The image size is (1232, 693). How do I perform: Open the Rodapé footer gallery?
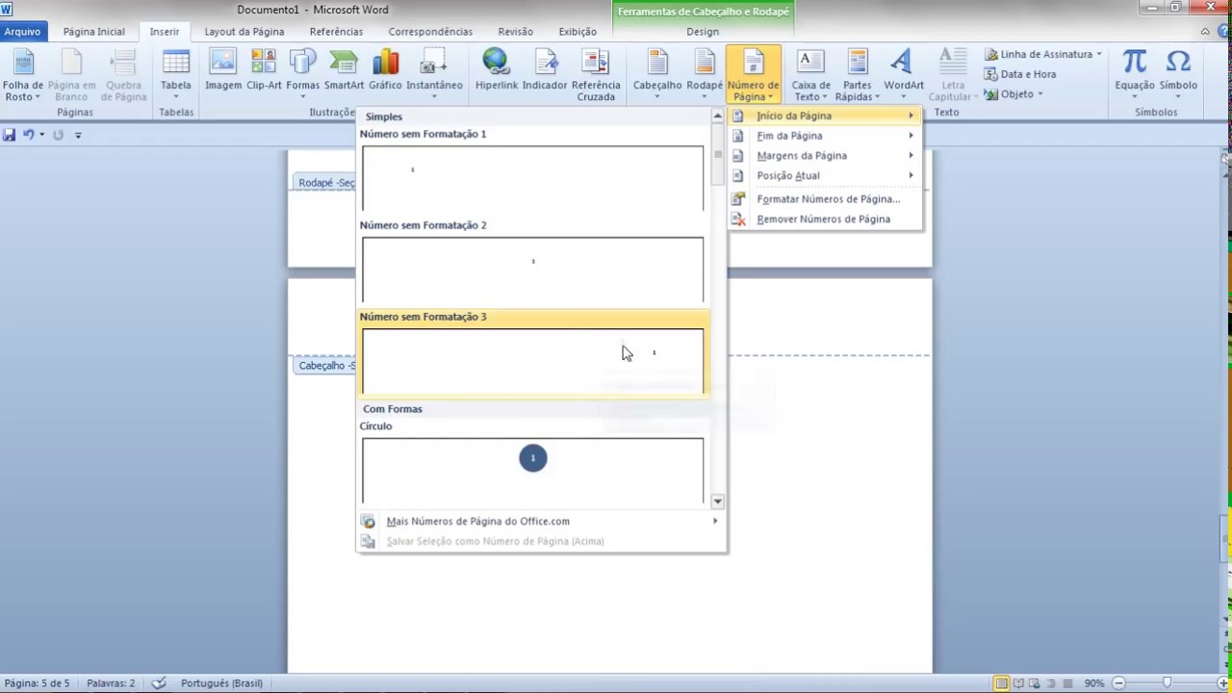(705, 75)
